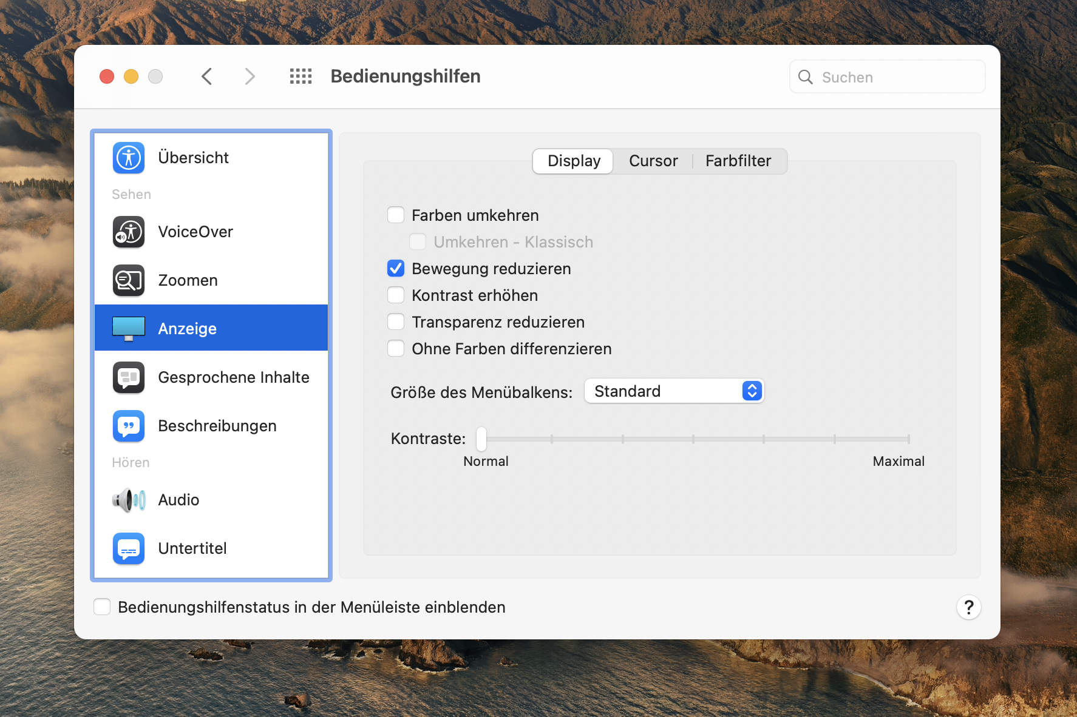Toggle Transparenz reduzieren checkbox
The height and width of the screenshot is (717, 1077).
[396, 322]
